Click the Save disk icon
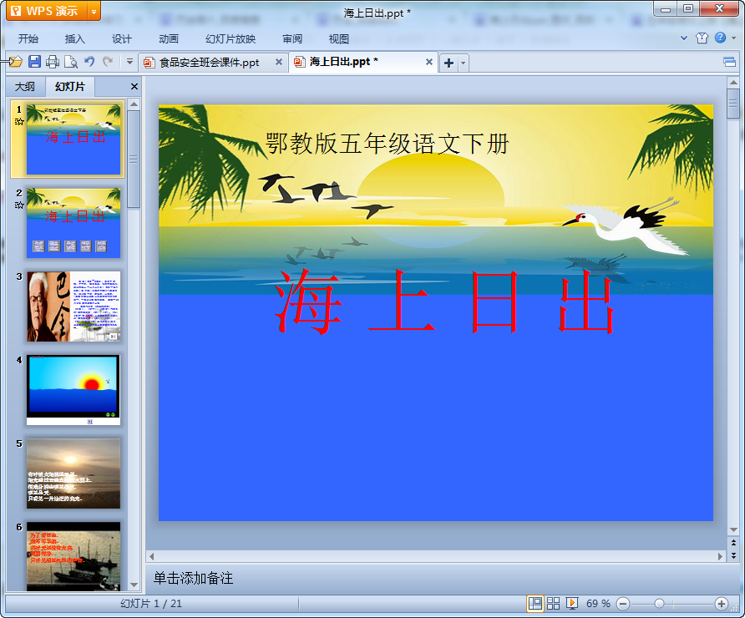The image size is (745, 618). coord(34,62)
